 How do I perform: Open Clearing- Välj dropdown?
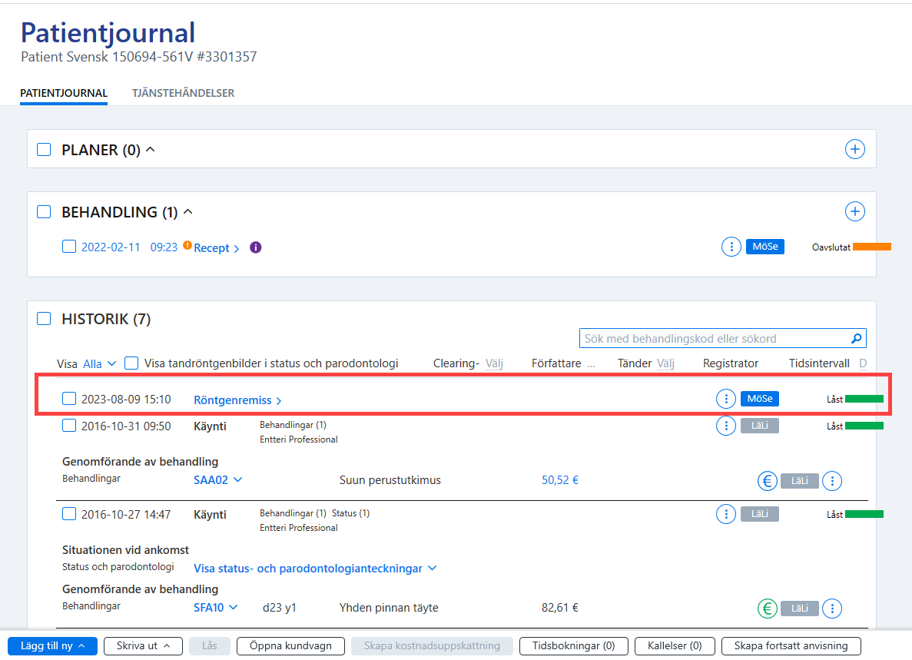tap(494, 363)
